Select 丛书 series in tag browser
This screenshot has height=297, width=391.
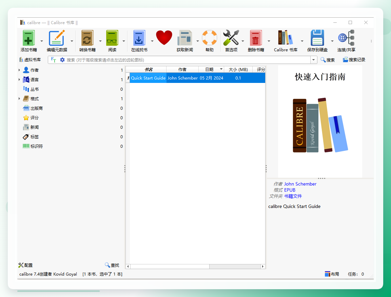pyautogui.click(x=34, y=89)
